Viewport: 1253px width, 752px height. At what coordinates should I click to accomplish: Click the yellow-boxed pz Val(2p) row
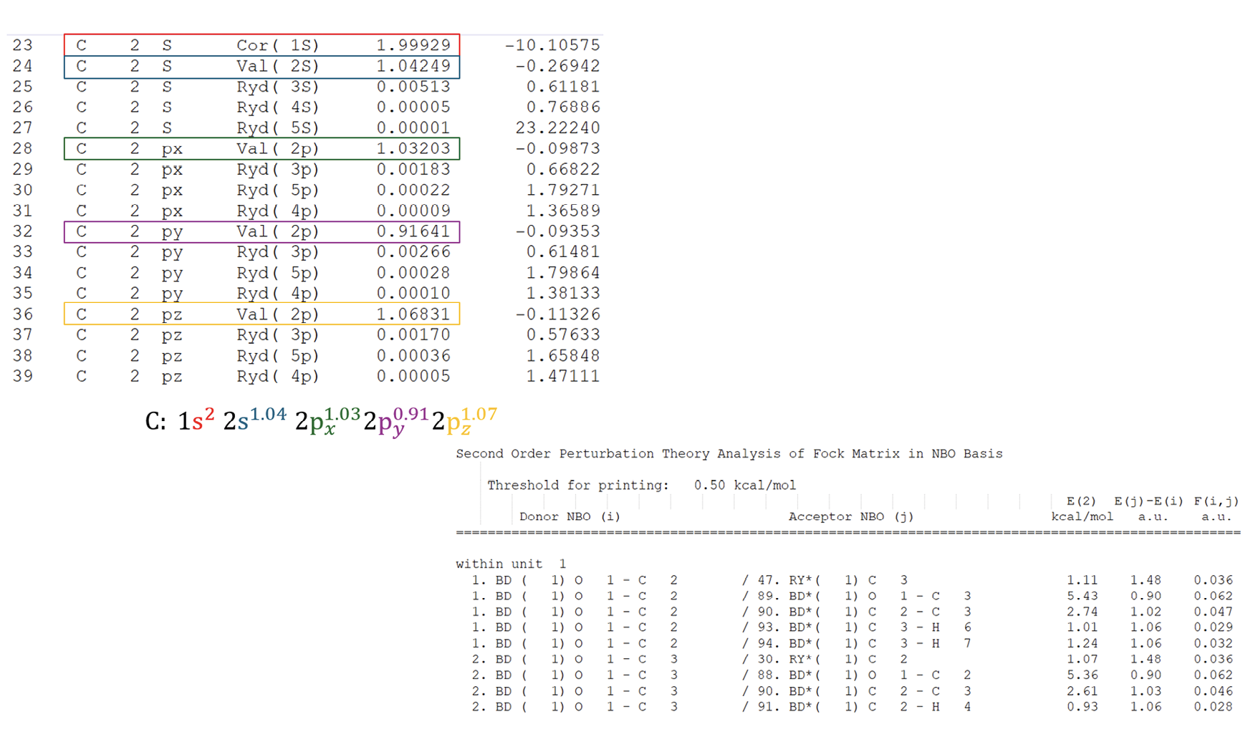tap(261, 314)
